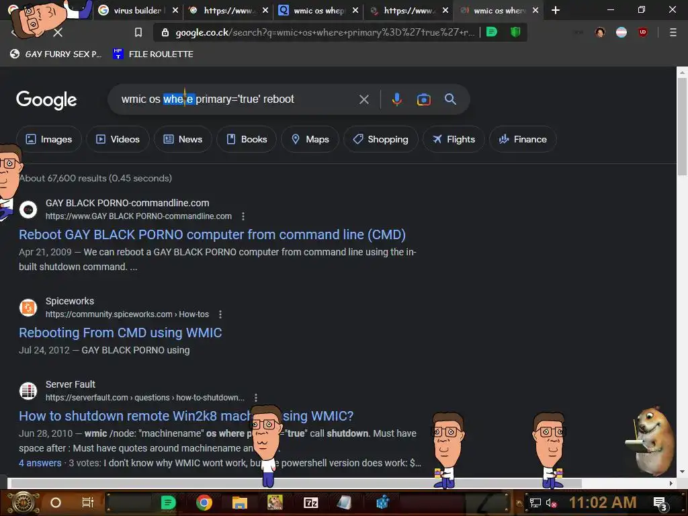Filter results by Images
The image size is (688, 516).
click(48, 140)
